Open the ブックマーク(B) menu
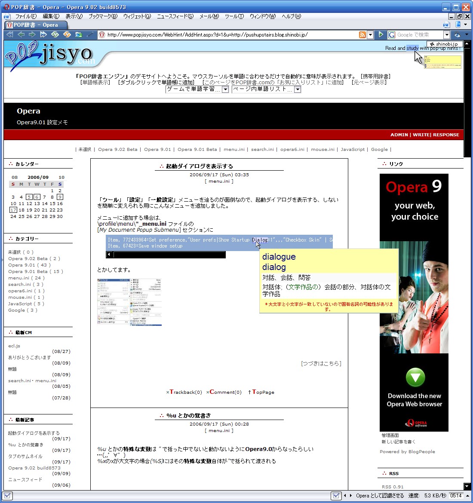Screen dimensions: 473x503 103,16
